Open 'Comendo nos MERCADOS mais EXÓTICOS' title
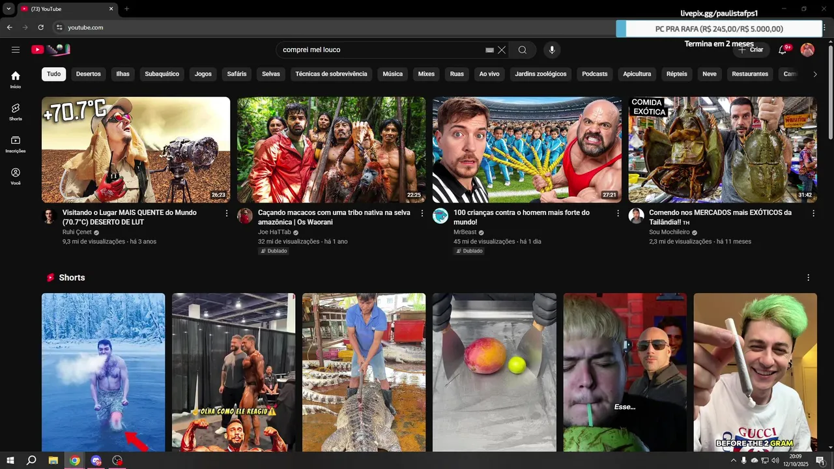The image size is (834, 469). 721,218
